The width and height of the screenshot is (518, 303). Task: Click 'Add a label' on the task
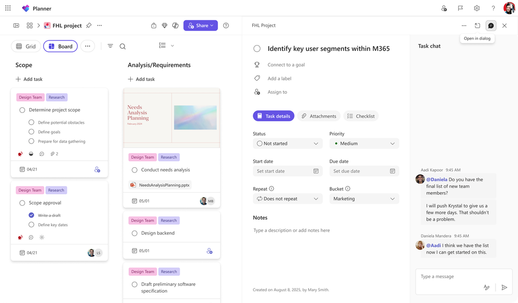(x=279, y=79)
